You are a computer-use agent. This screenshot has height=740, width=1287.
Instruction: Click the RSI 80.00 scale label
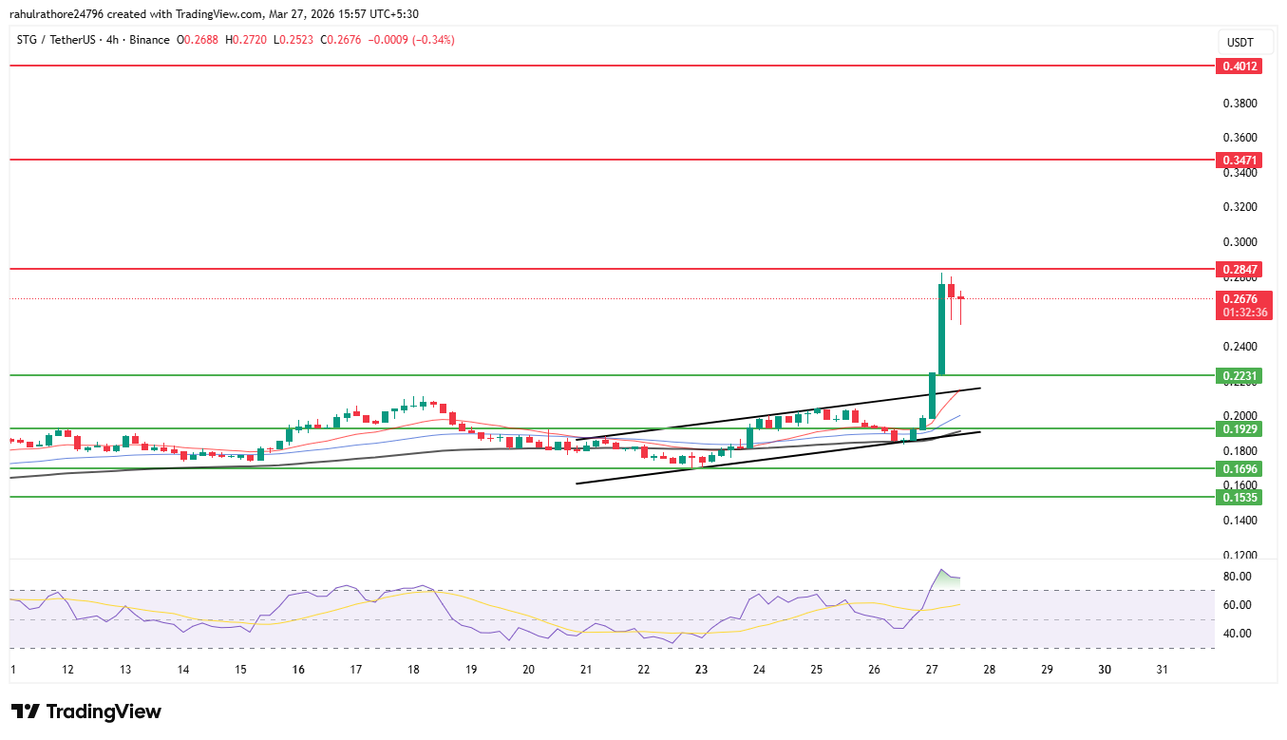(x=1236, y=577)
